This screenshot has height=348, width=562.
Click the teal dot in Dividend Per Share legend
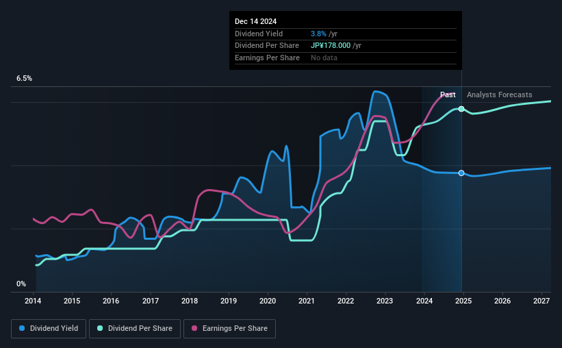(100, 328)
